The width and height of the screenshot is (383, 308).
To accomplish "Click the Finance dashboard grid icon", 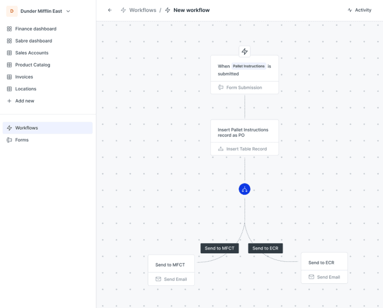I will [x=9, y=29].
